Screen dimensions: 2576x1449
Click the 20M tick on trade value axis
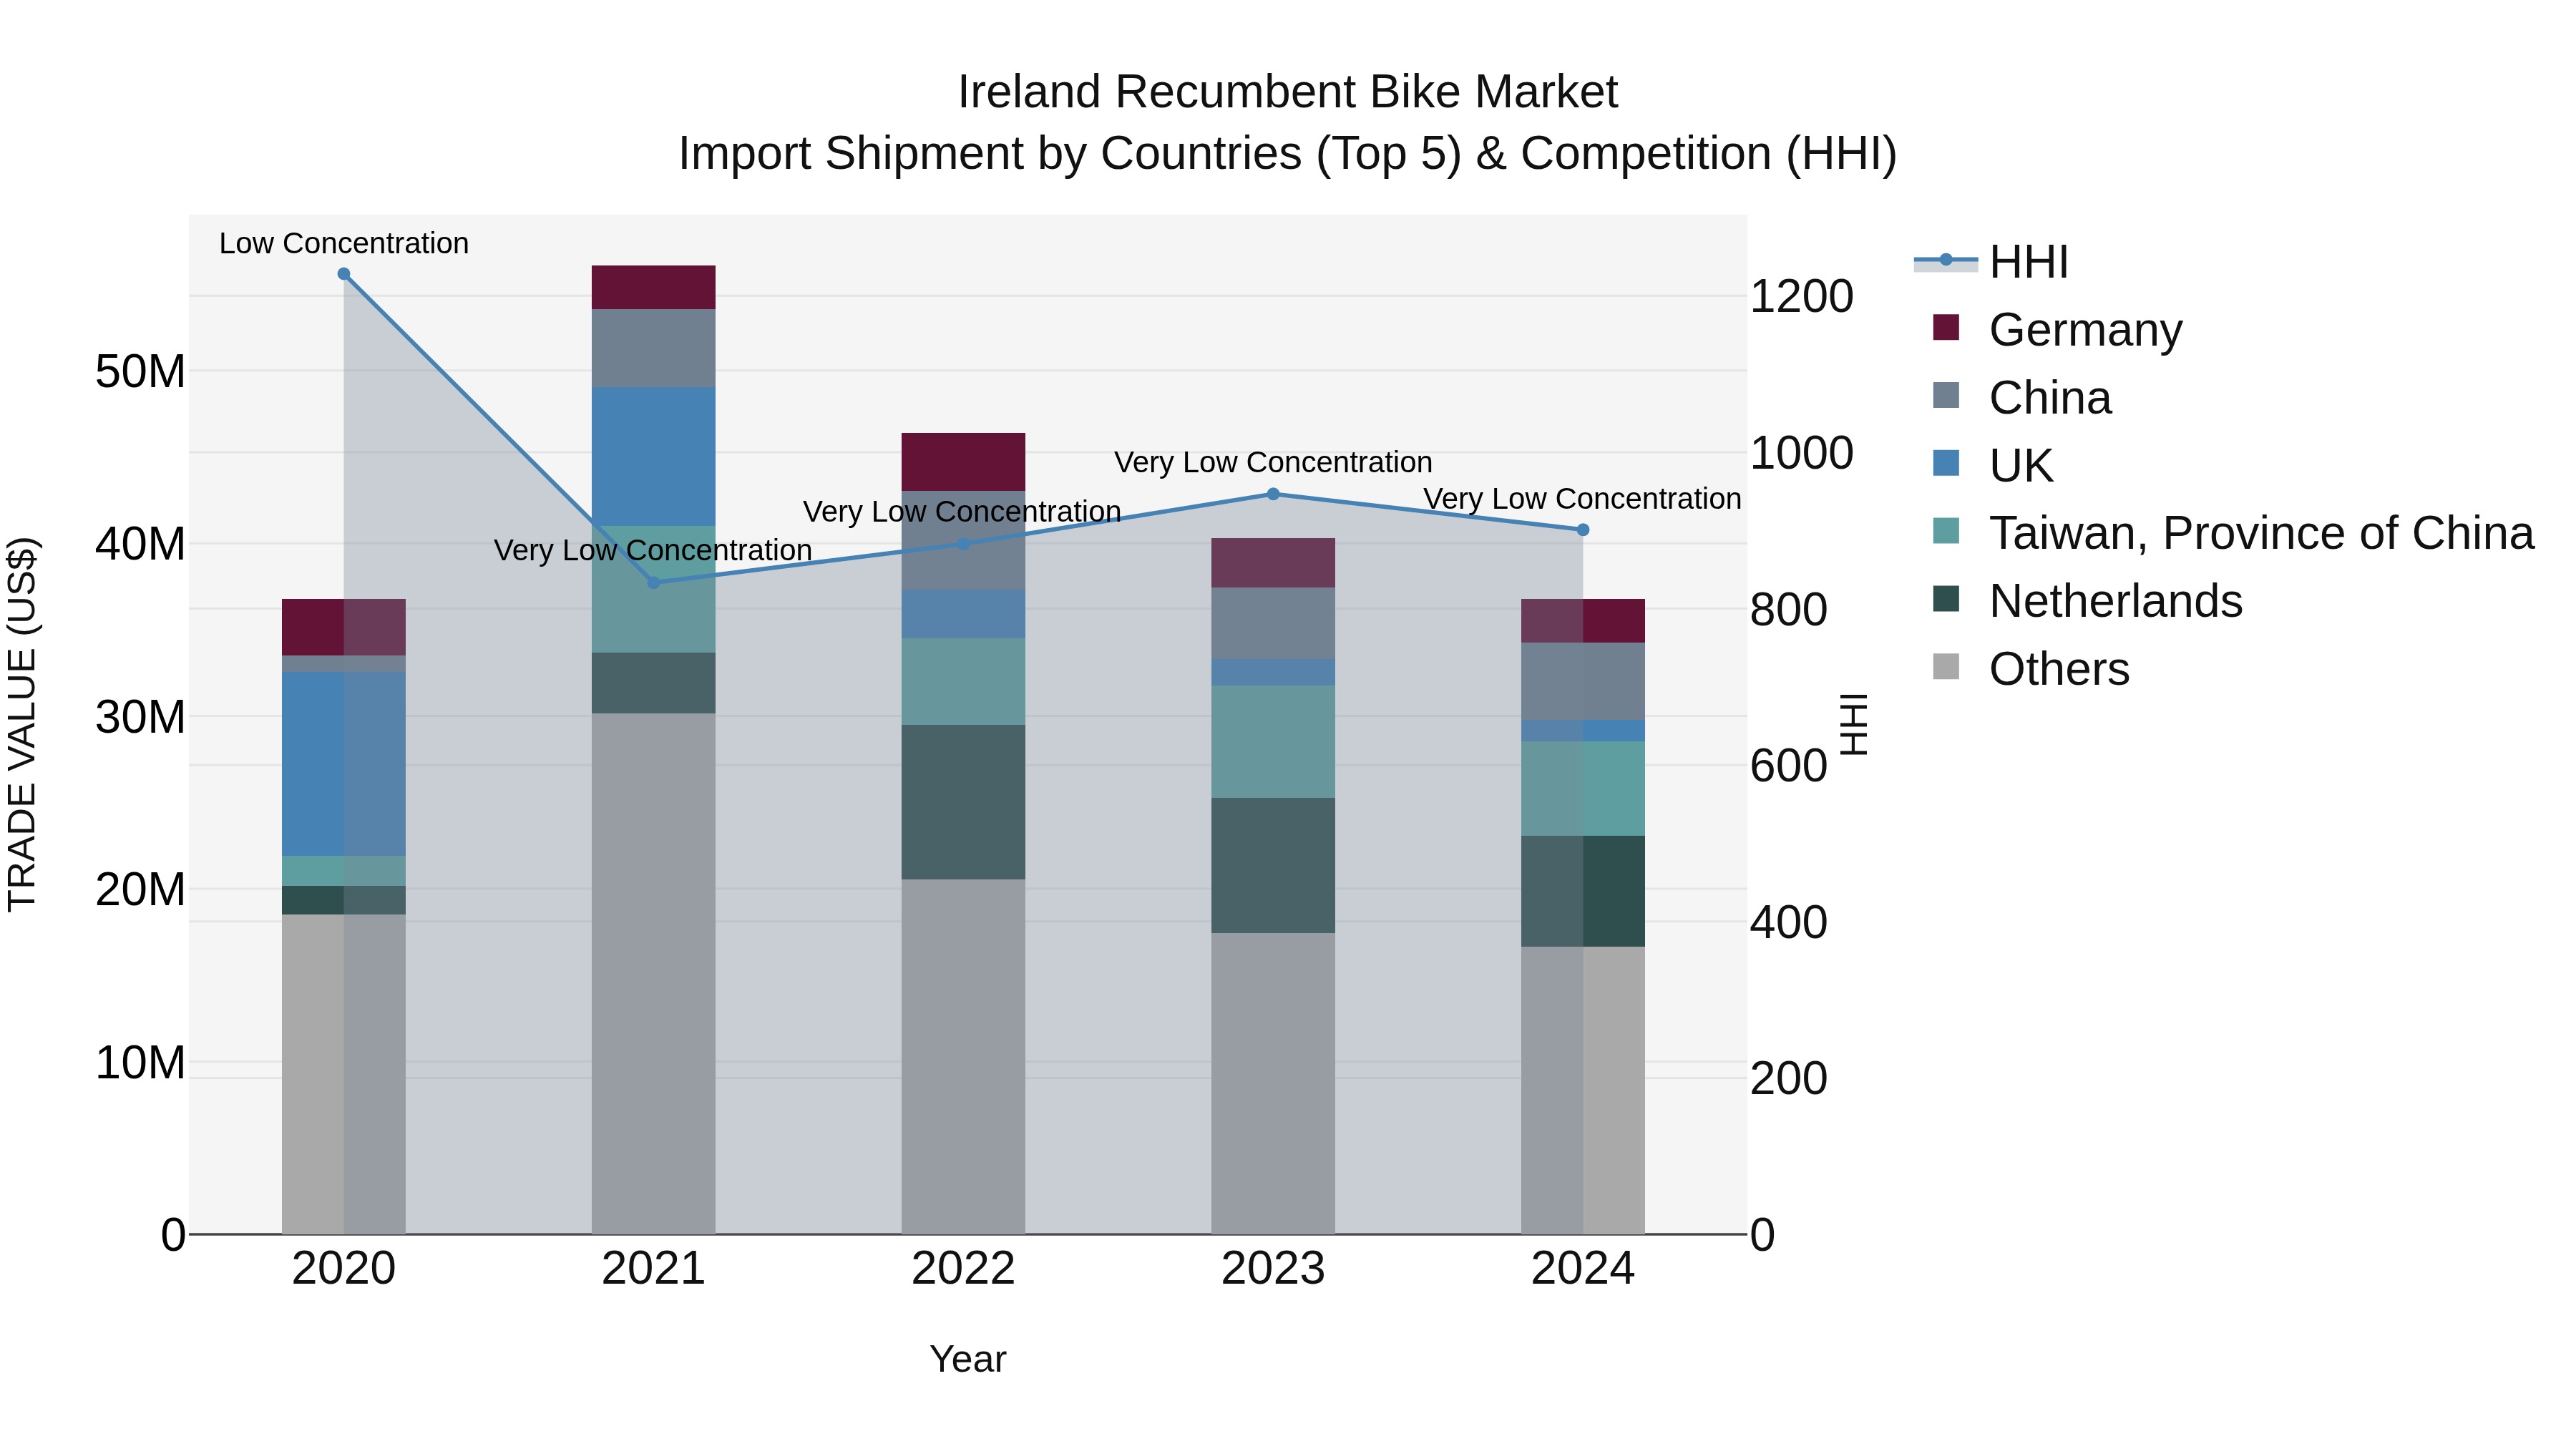(x=140, y=890)
